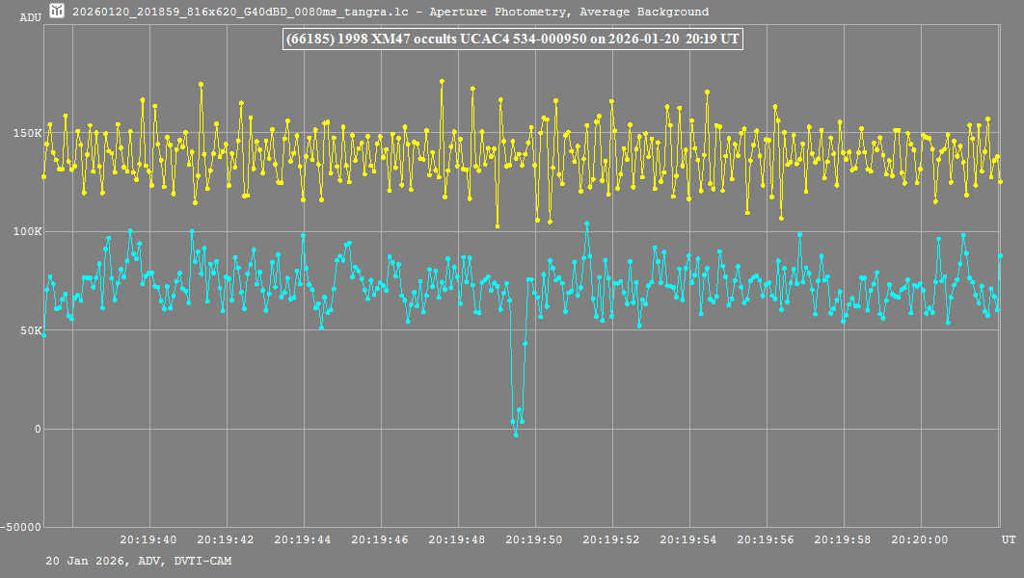The image size is (1024, 578).
Task: Click the -50000 y-axis label
Action: coord(23,528)
